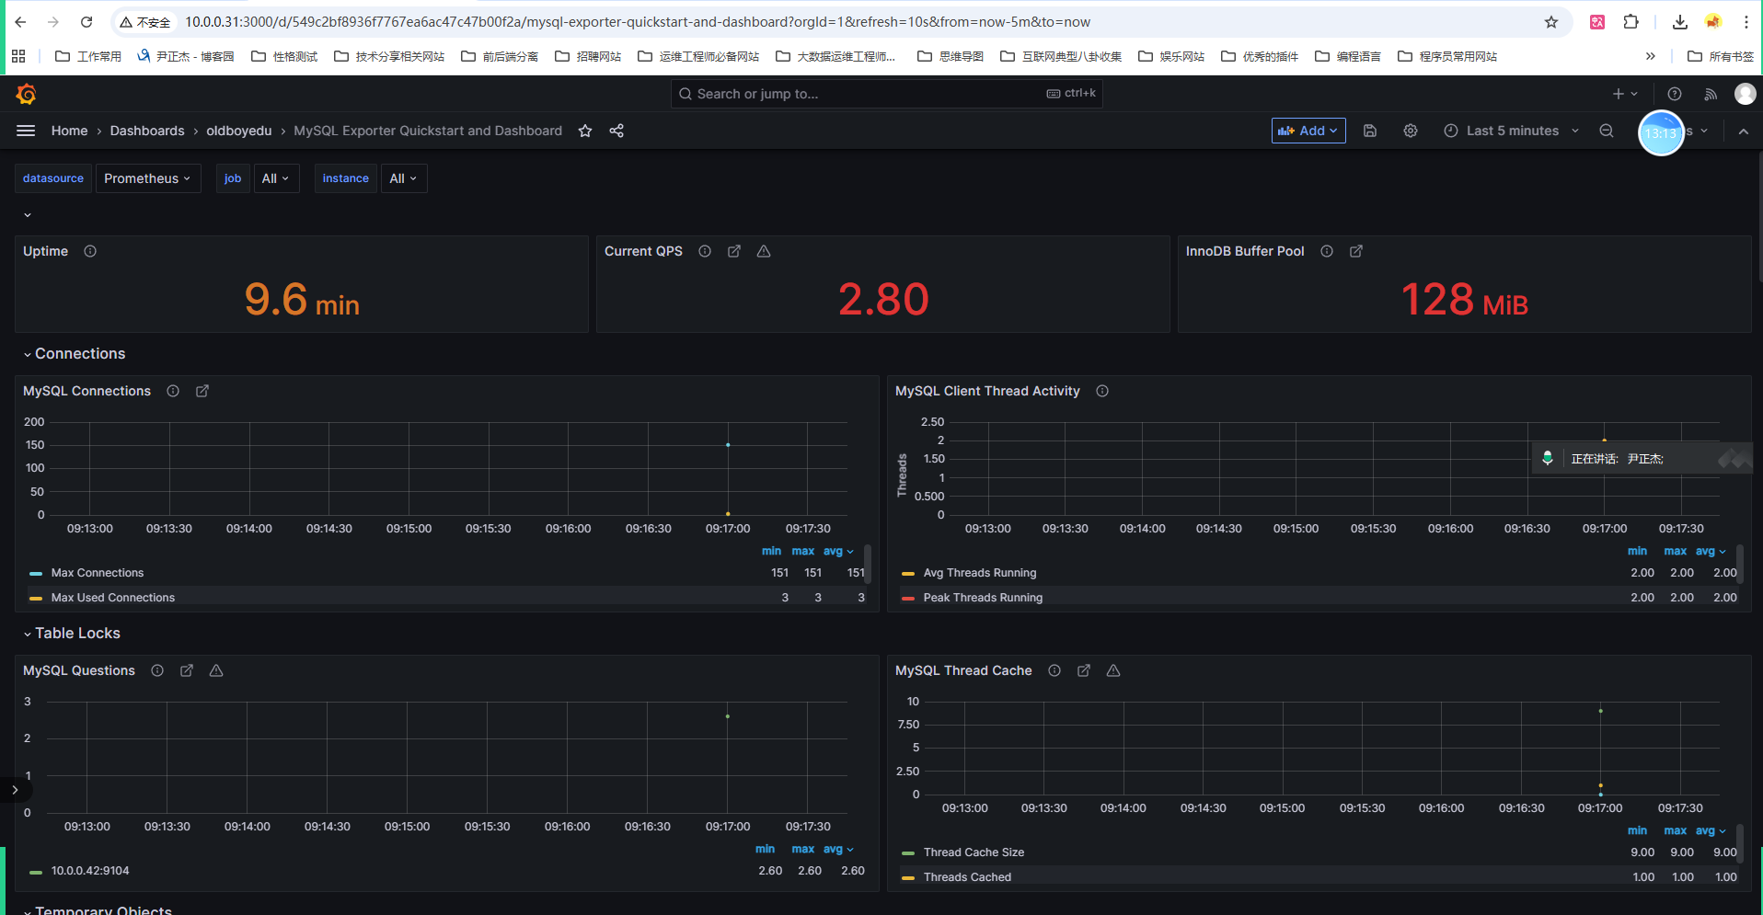
Task: Open the InnoDB Buffer Pool external link
Action: (1356, 251)
